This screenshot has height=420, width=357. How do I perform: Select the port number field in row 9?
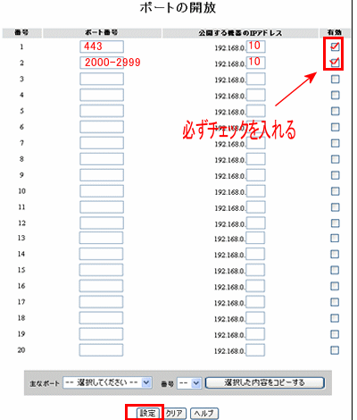pyautogui.click(x=102, y=175)
